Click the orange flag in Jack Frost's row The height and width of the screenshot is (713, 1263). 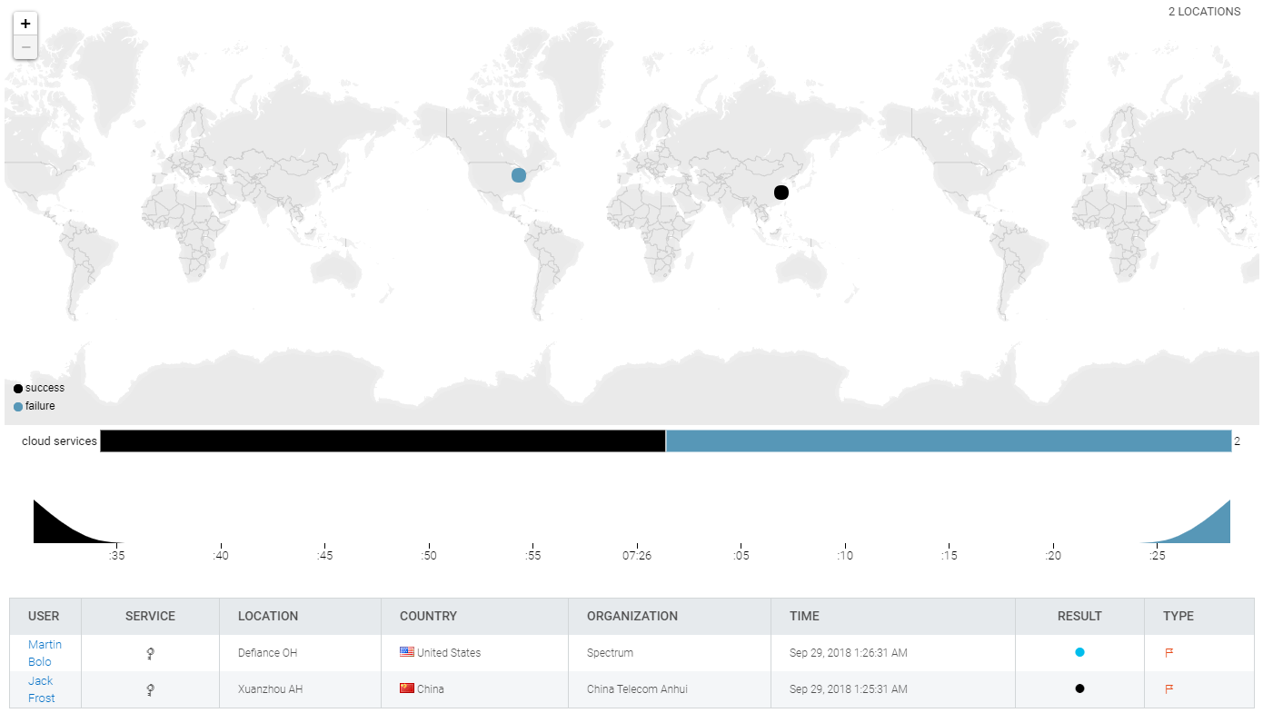(1169, 688)
